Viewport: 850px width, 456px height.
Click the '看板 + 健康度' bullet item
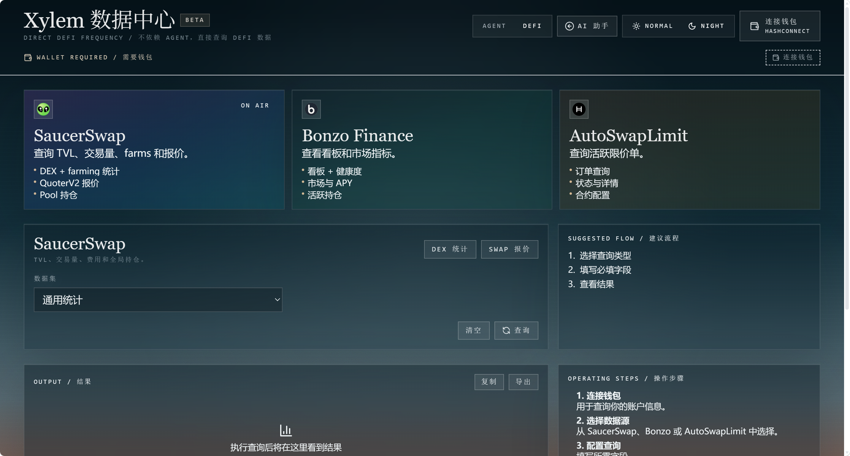coord(334,171)
